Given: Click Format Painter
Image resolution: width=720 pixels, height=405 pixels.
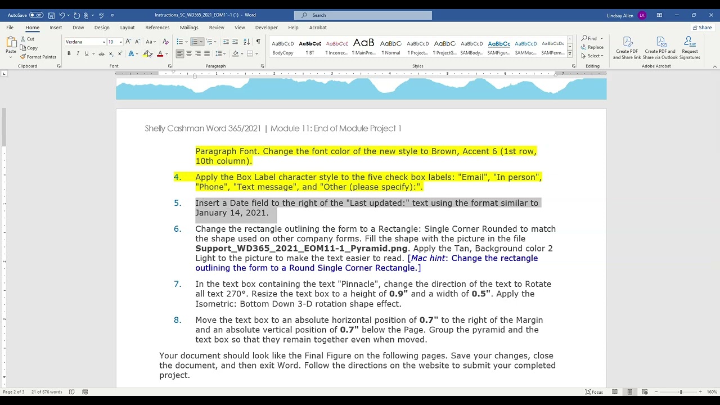Looking at the screenshot, I should coord(38,57).
